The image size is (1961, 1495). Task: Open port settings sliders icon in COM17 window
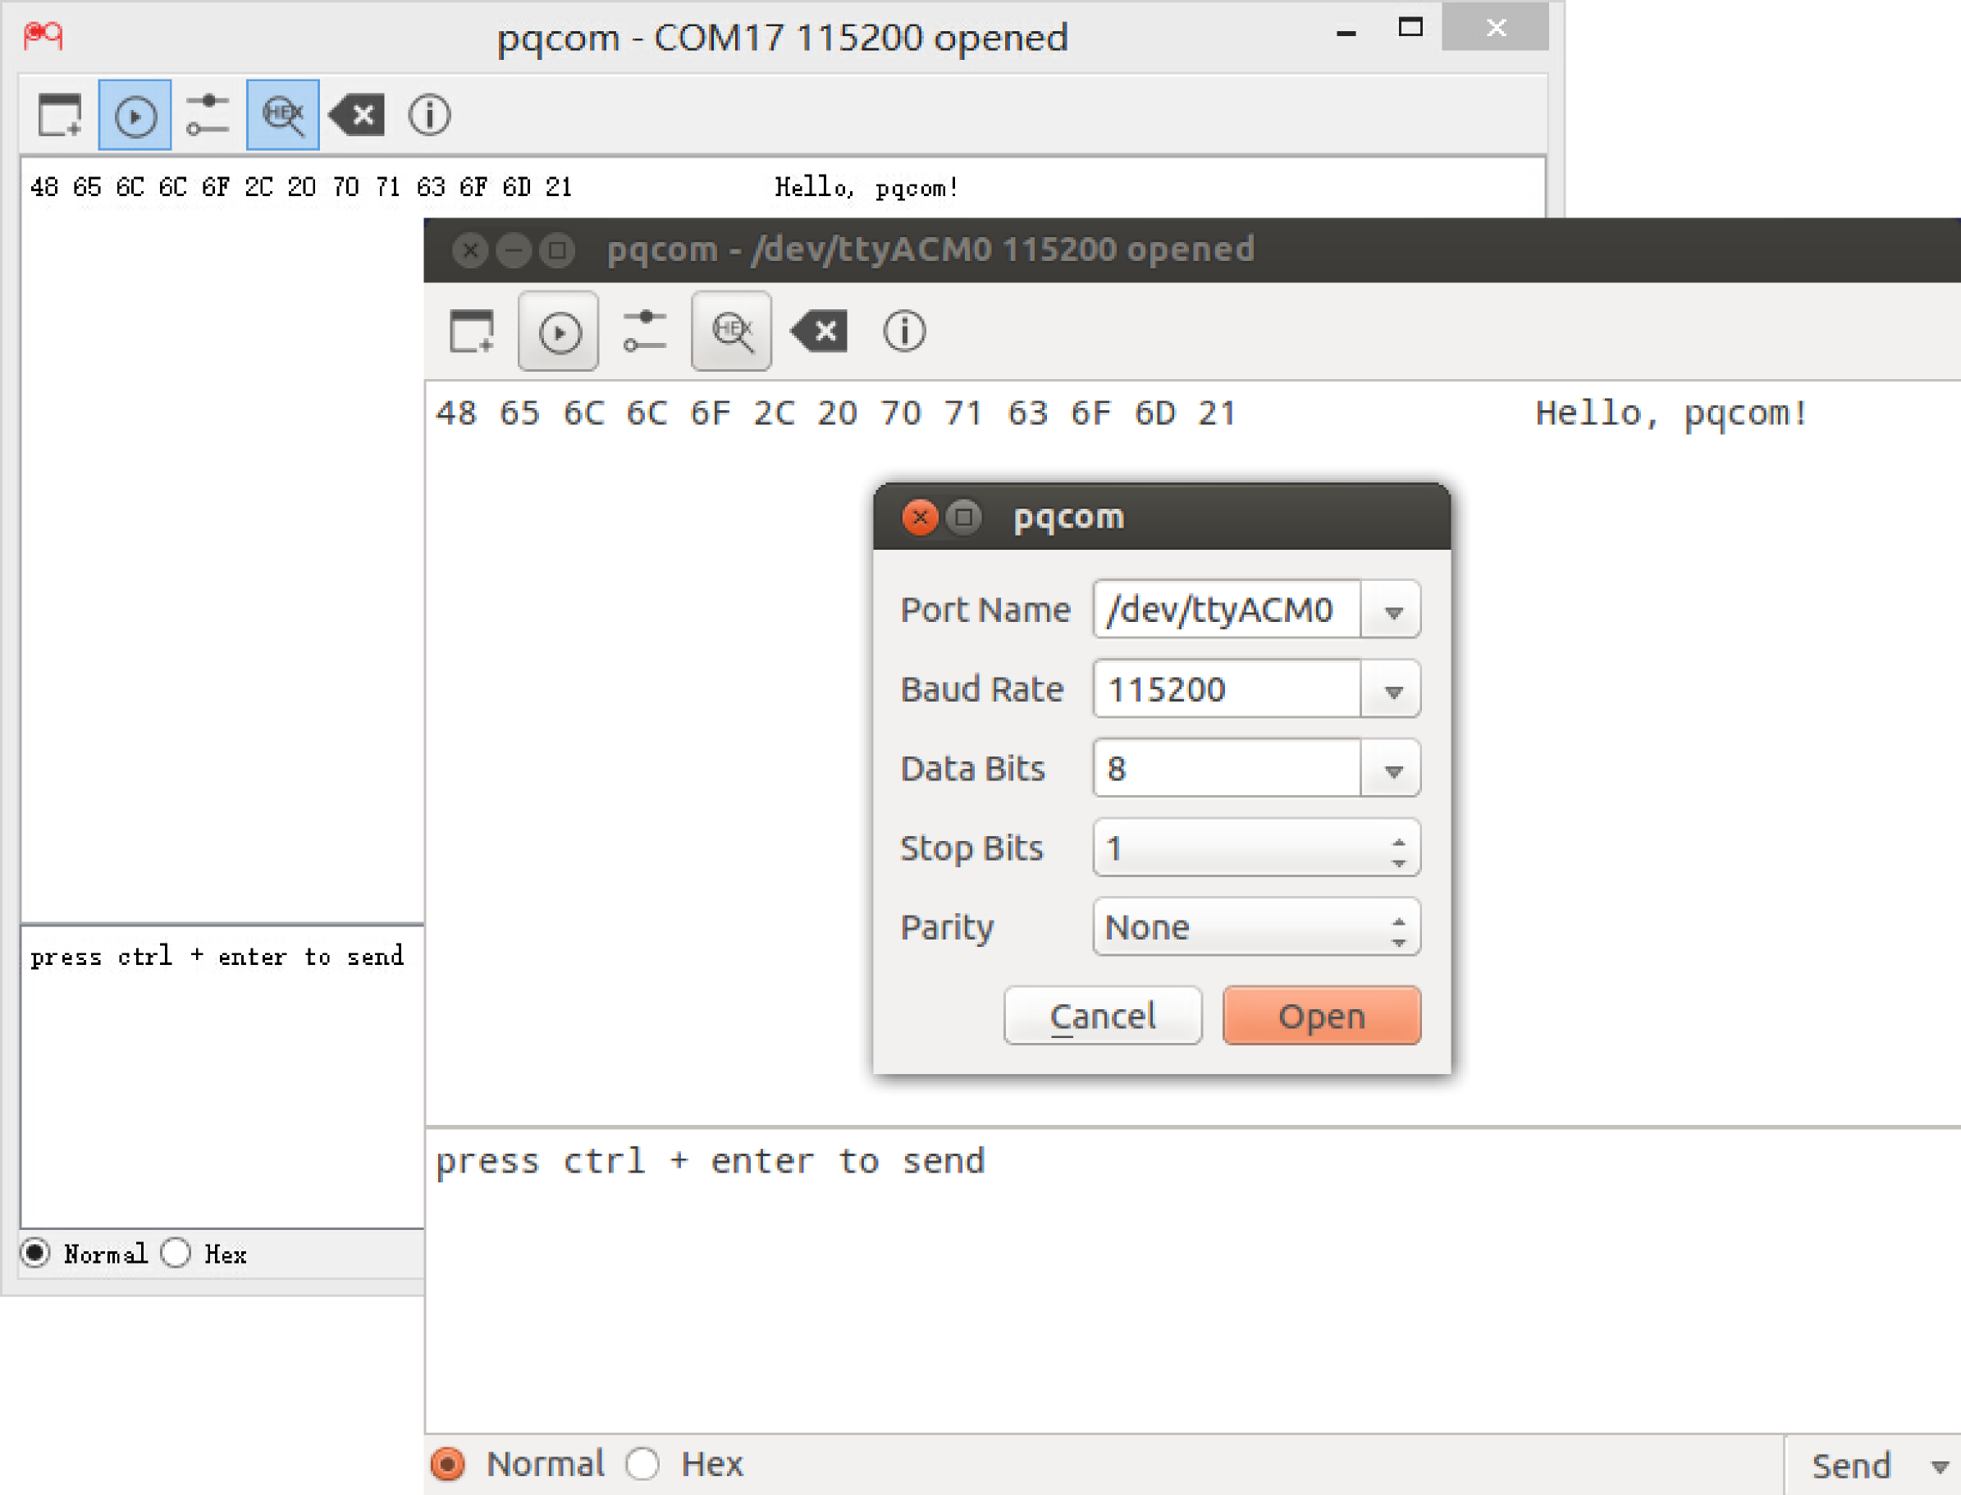pyautogui.click(x=208, y=116)
